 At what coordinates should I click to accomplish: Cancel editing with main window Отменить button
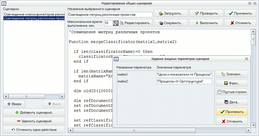(x=240, y=23)
